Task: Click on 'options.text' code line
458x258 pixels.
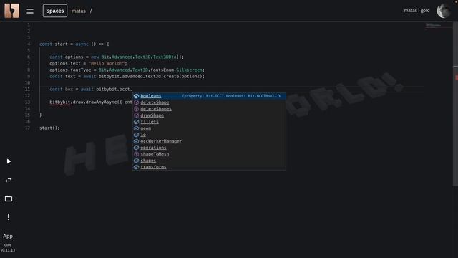Action: (88, 64)
